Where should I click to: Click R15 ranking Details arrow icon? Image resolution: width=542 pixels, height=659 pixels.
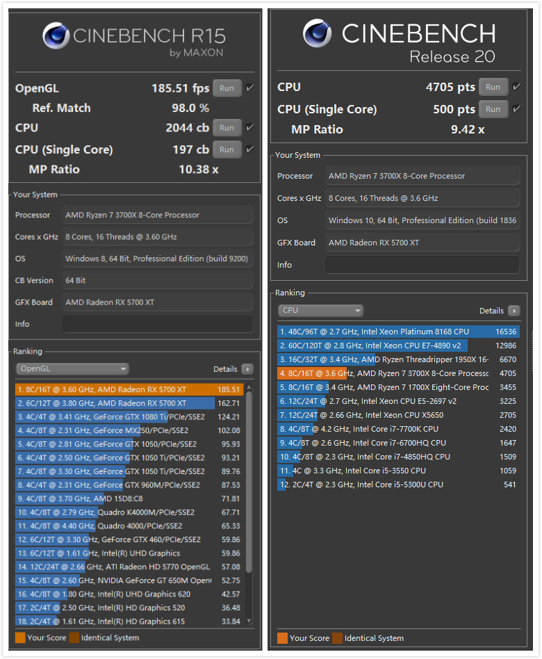pos(247,370)
